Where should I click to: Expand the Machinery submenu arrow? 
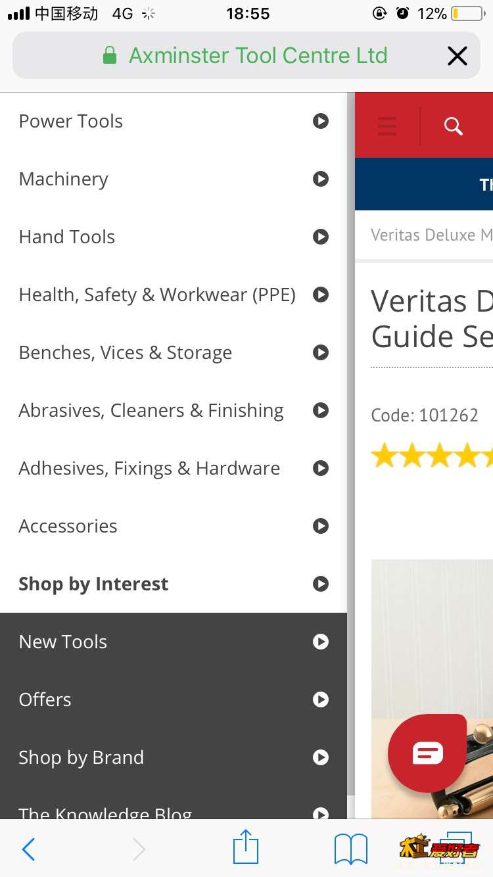pos(321,179)
